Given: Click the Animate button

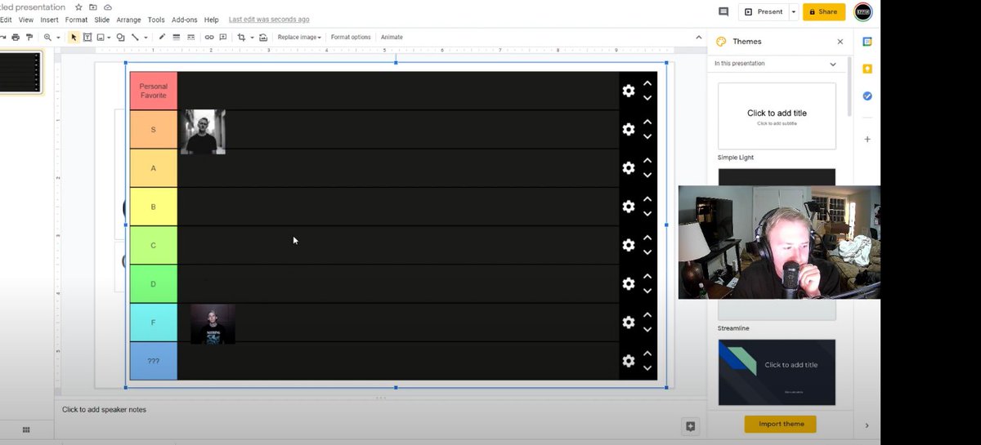Looking at the screenshot, I should point(392,37).
